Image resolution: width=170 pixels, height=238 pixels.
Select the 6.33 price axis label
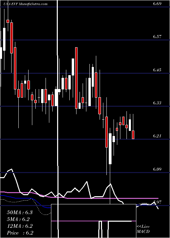point(157,103)
